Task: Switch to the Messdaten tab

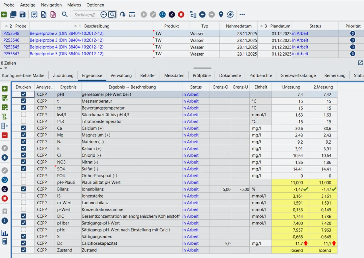Action: (174, 75)
